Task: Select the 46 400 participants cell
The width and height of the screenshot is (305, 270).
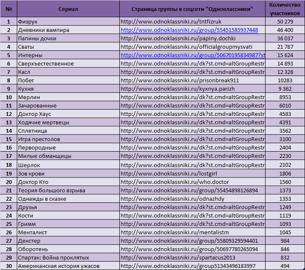Action: [x=285, y=30]
